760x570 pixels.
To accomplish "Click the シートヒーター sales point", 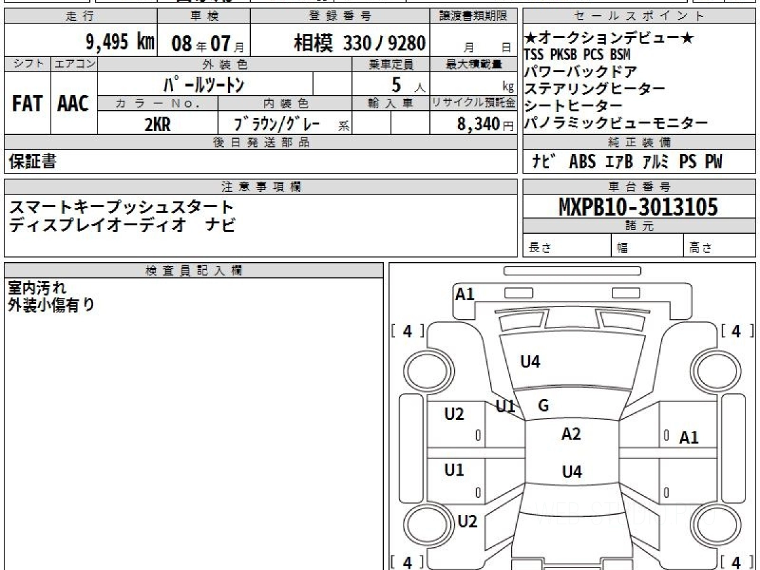I will [574, 106].
